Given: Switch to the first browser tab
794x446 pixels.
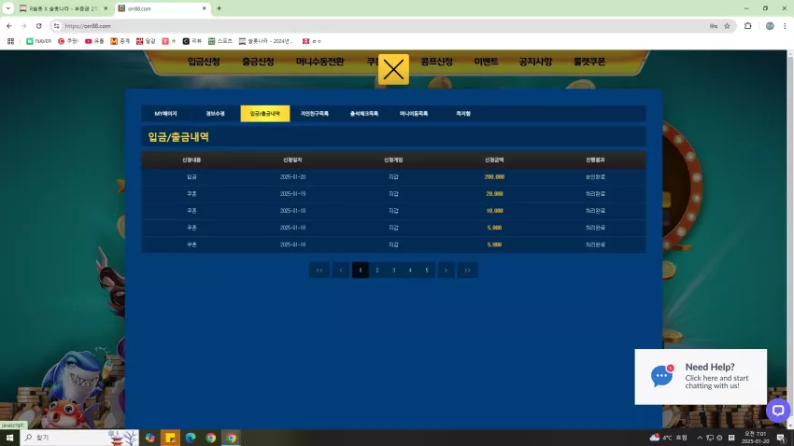Looking at the screenshot, I should click(64, 8).
